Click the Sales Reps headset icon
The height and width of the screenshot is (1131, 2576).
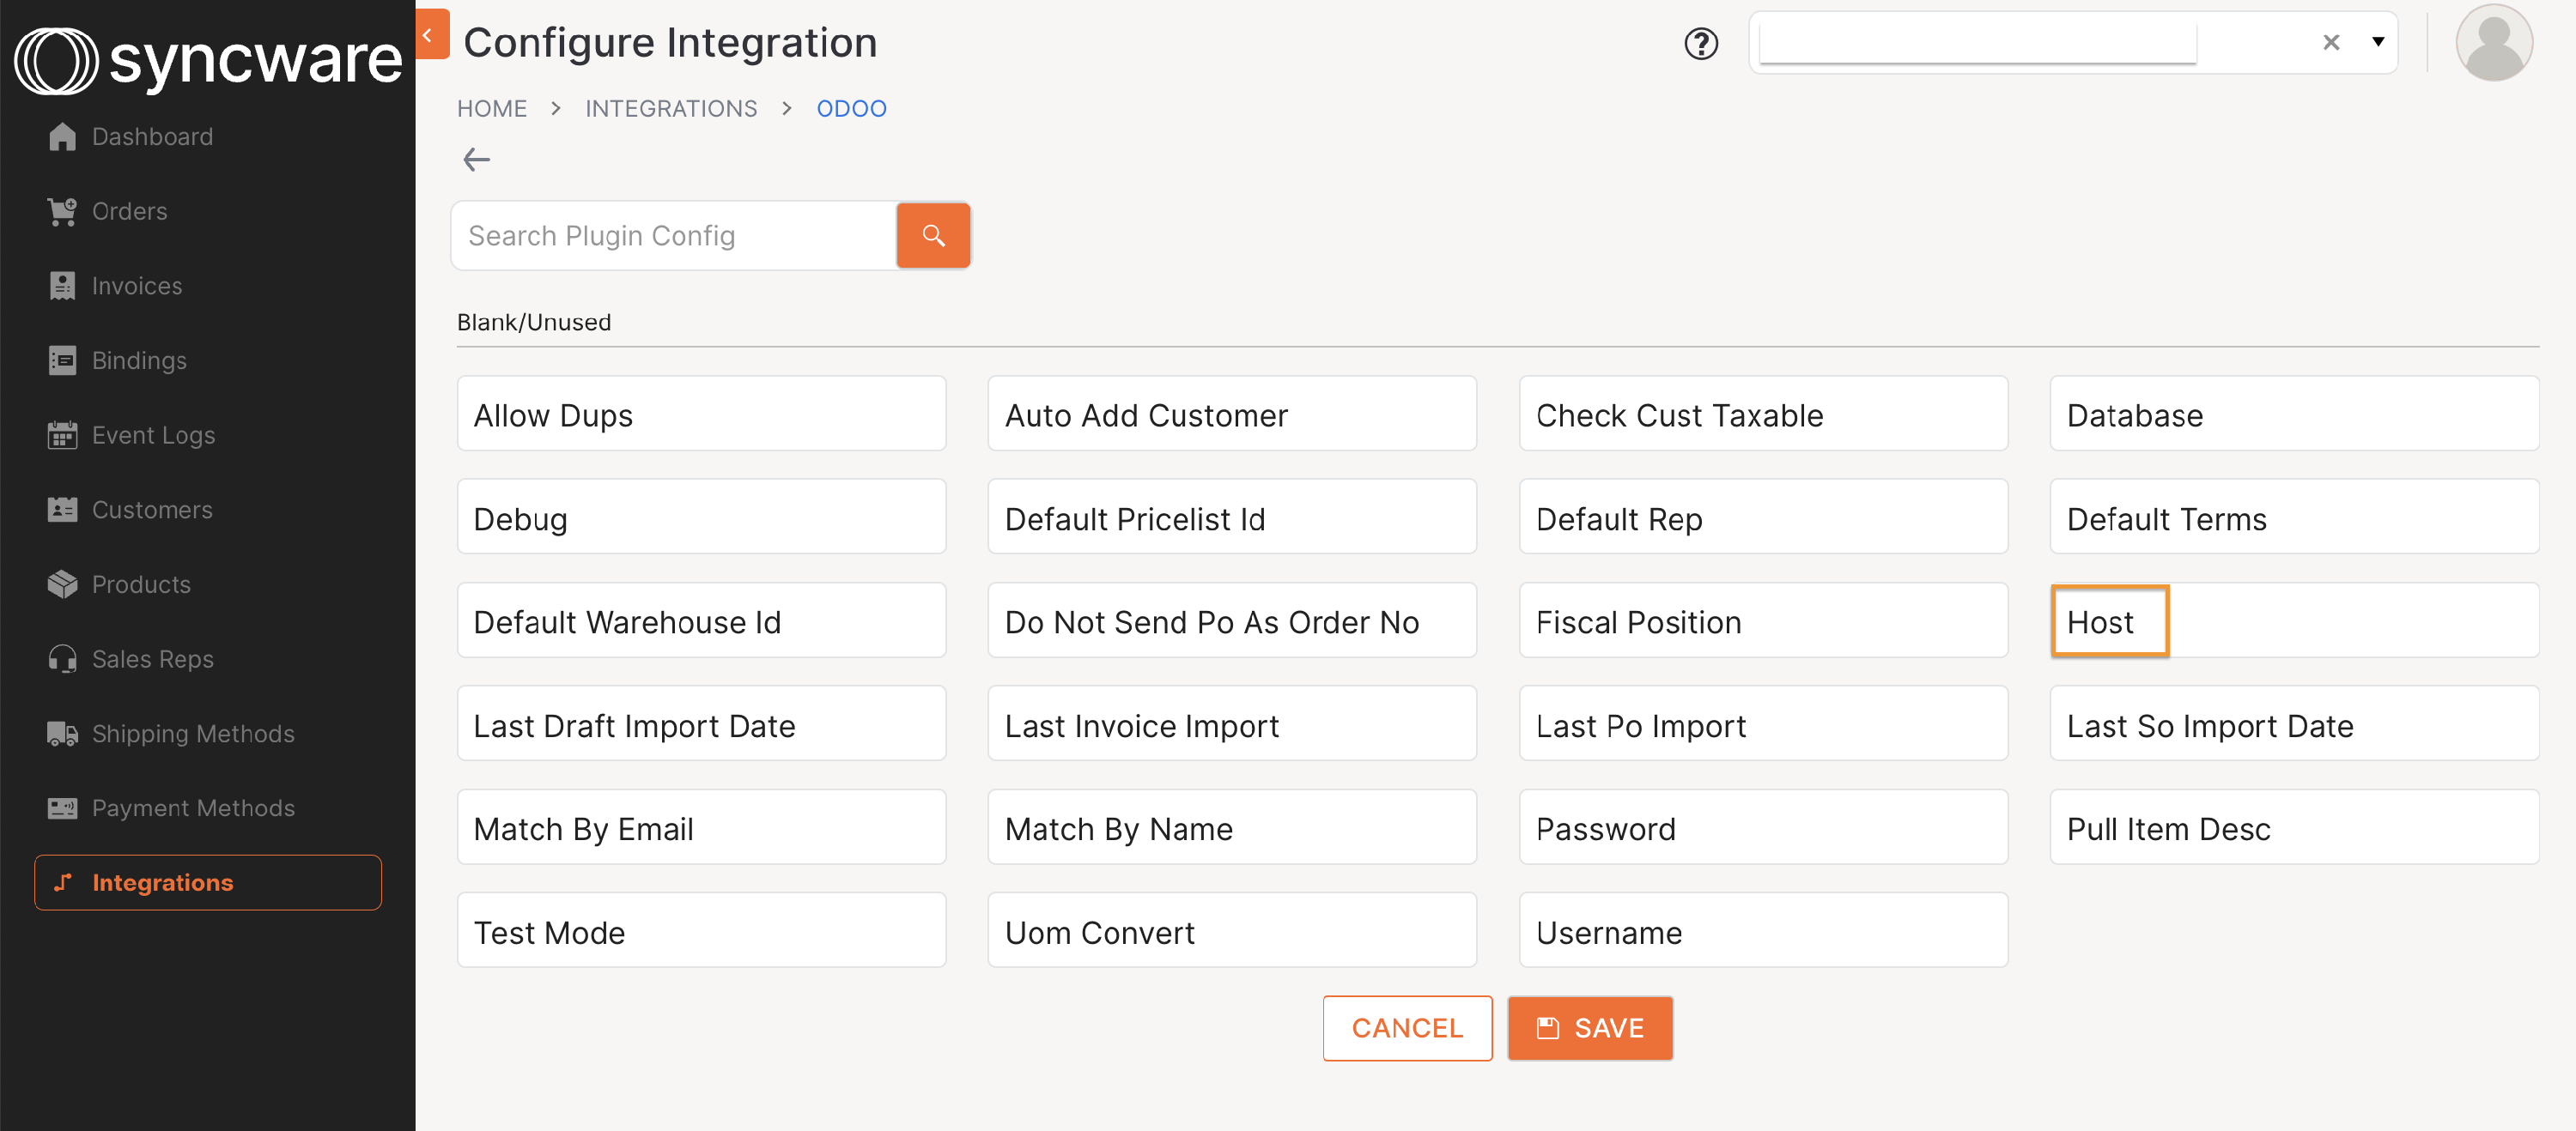click(62, 658)
